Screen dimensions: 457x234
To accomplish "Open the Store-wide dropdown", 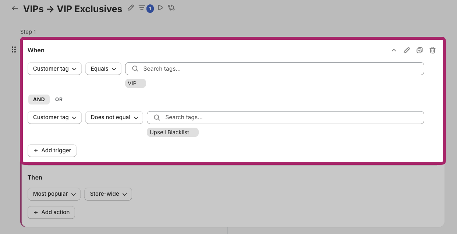I will point(108,194).
